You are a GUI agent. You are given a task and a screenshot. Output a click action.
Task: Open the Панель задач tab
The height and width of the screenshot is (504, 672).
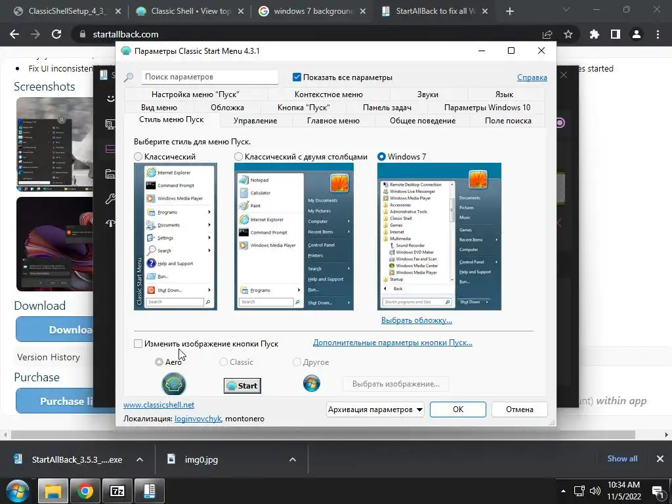[387, 108]
